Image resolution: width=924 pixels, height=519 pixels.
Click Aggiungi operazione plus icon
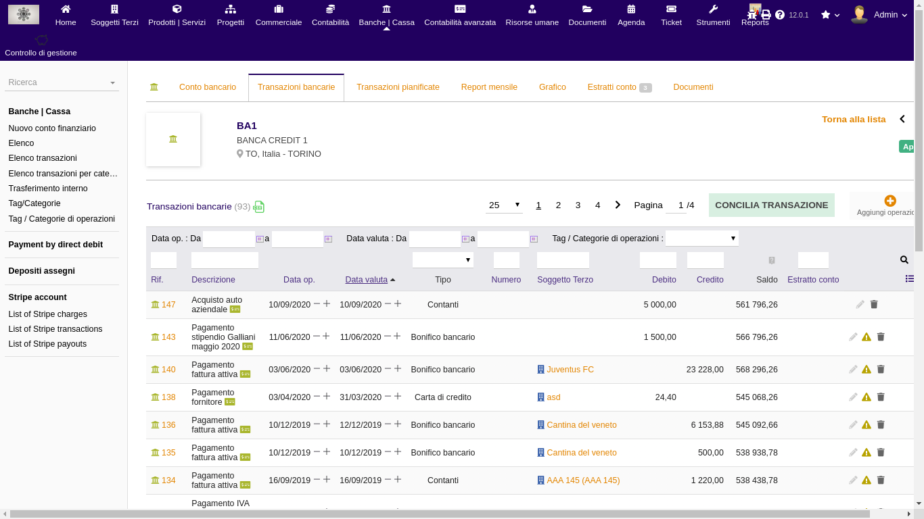pos(890,201)
